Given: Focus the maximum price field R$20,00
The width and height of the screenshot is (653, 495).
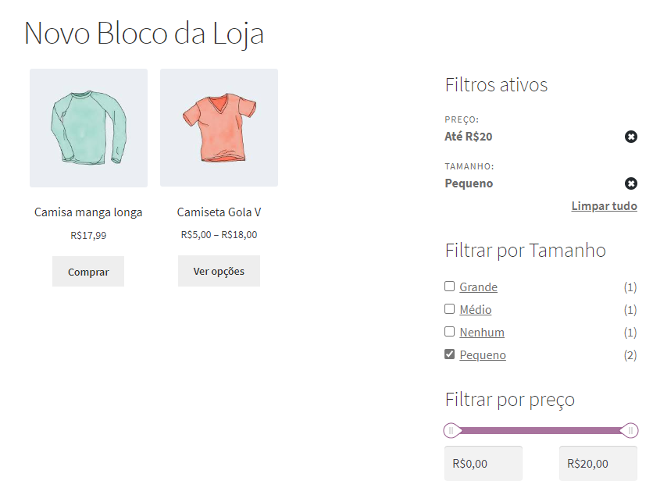Looking at the screenshot, I should tap(598, 463).
